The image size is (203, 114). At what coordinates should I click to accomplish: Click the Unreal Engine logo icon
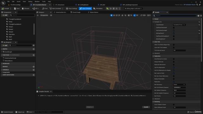[3, 3]
